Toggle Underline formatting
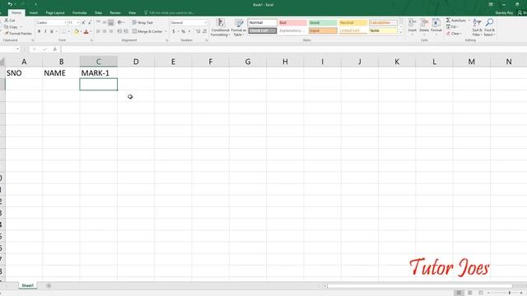The width and height of the screenshot is (527, 296). (51, 31)
